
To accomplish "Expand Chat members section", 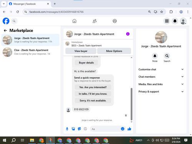I will [x=161, y=77].
